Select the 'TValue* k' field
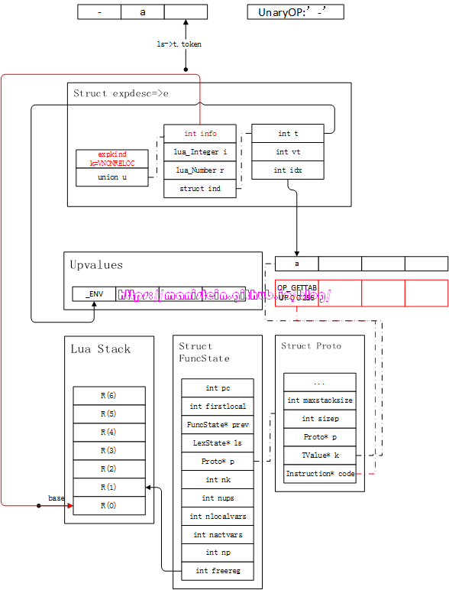The image size is (449, 590). coord(320,455)
